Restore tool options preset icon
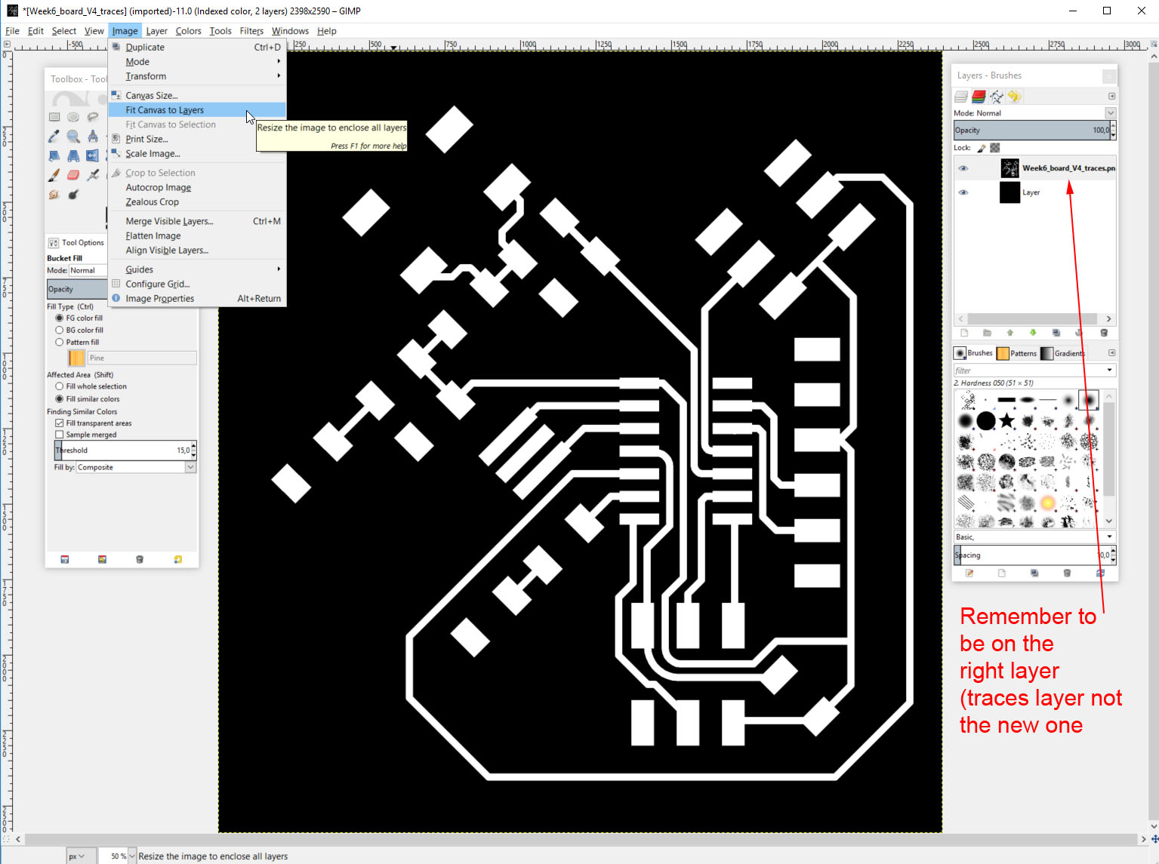 102,559
